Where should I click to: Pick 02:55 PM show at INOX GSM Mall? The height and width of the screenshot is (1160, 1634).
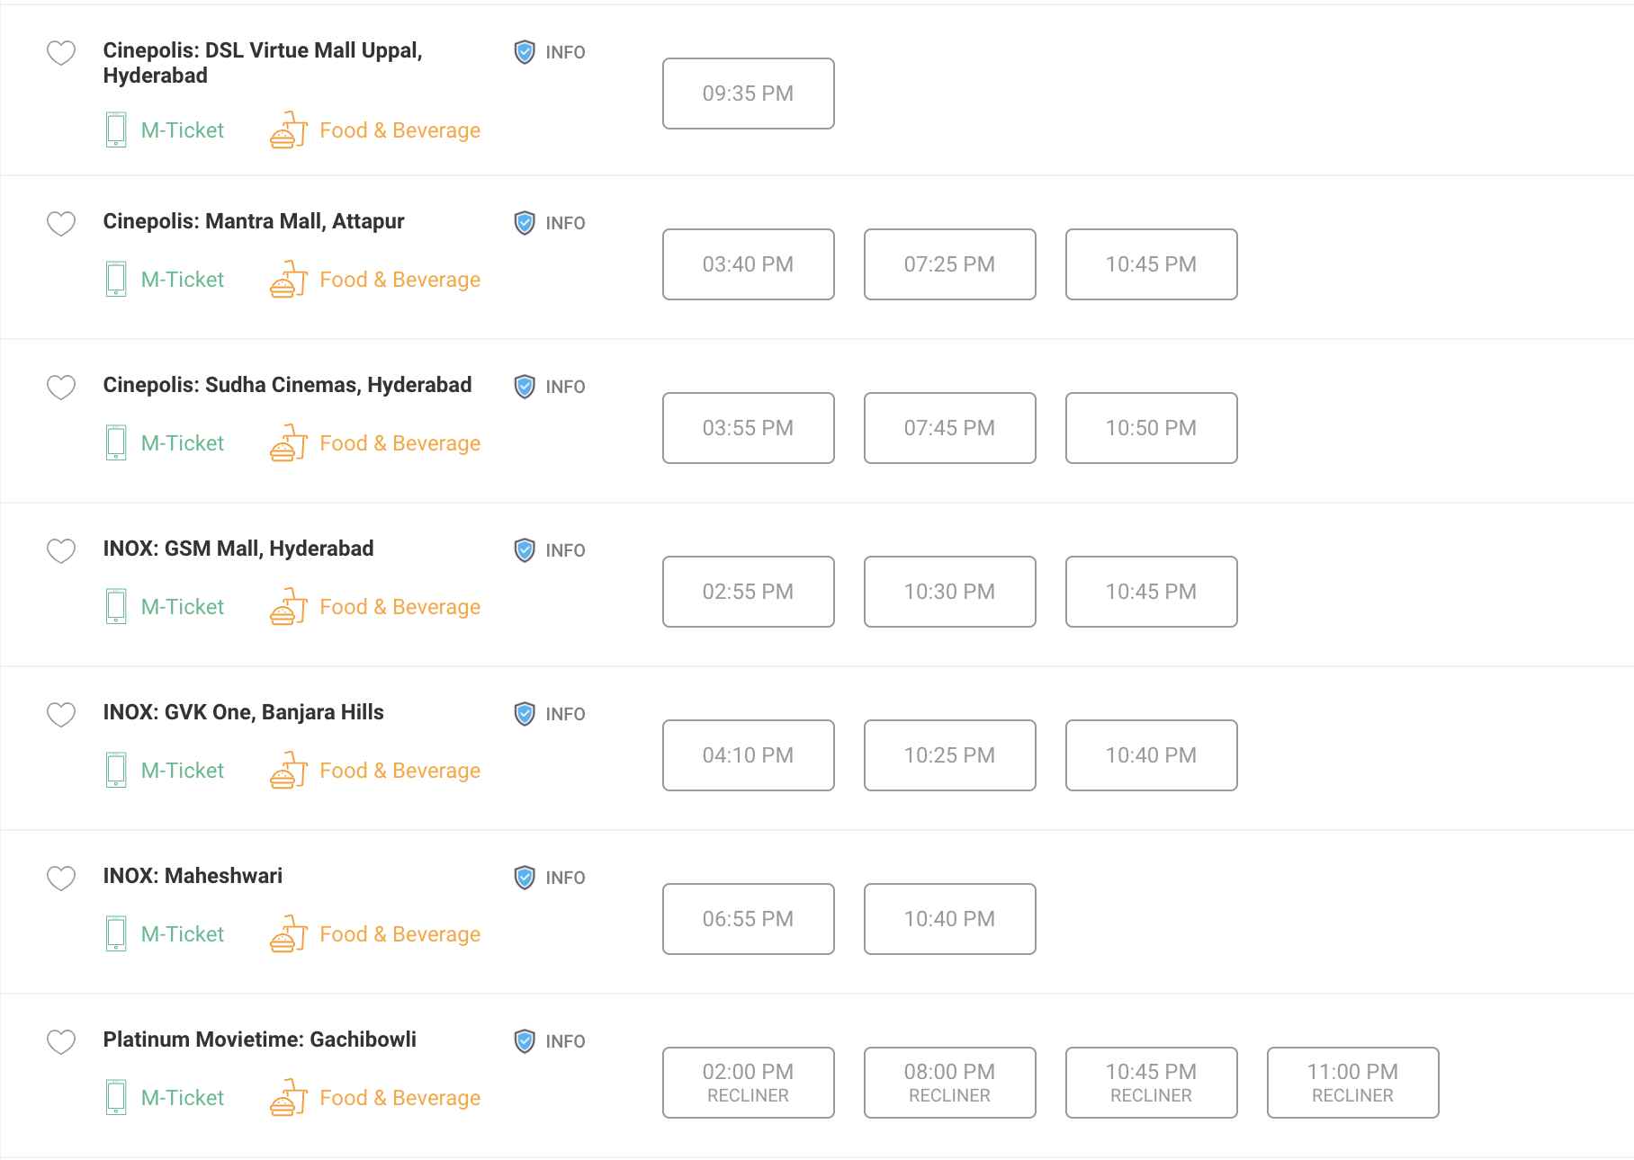click(x=748, y=592)
